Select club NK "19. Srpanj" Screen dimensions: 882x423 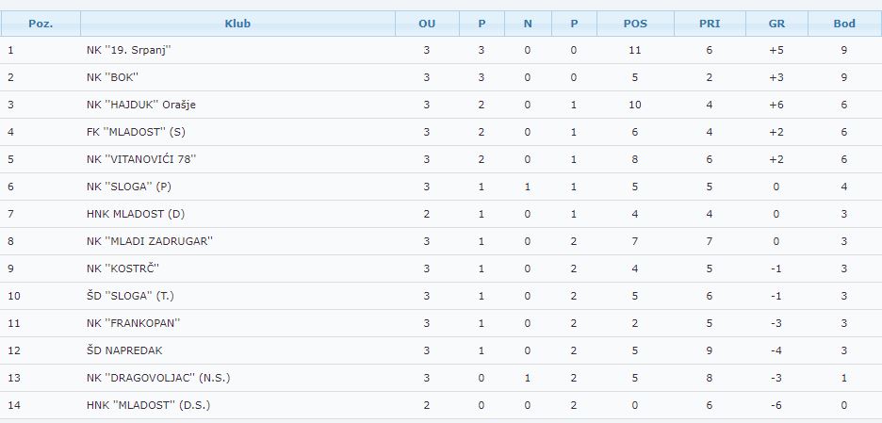pos(128,50)
